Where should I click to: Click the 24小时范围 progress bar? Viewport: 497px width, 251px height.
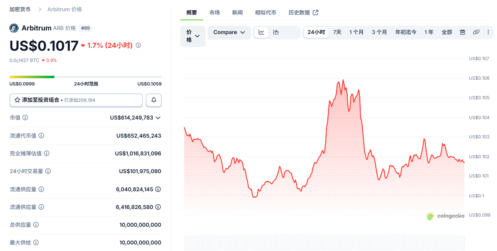pyautogui.click(x=85, y=77)
